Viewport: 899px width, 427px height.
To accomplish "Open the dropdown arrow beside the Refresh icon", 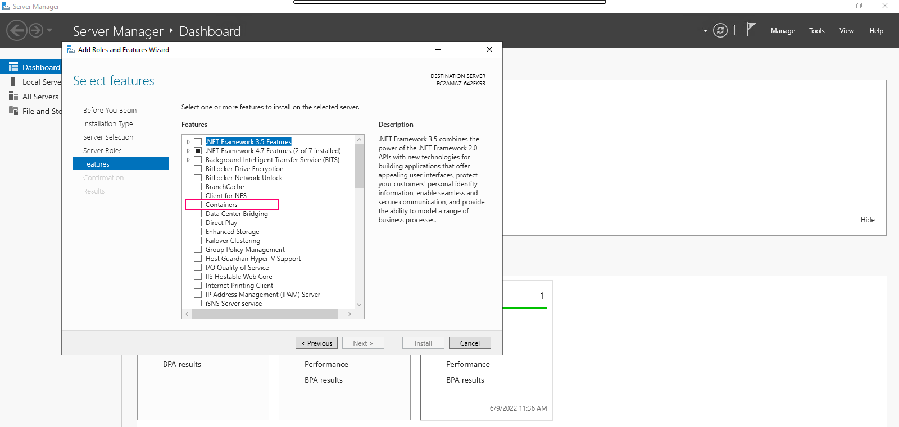I will point(705,31).
